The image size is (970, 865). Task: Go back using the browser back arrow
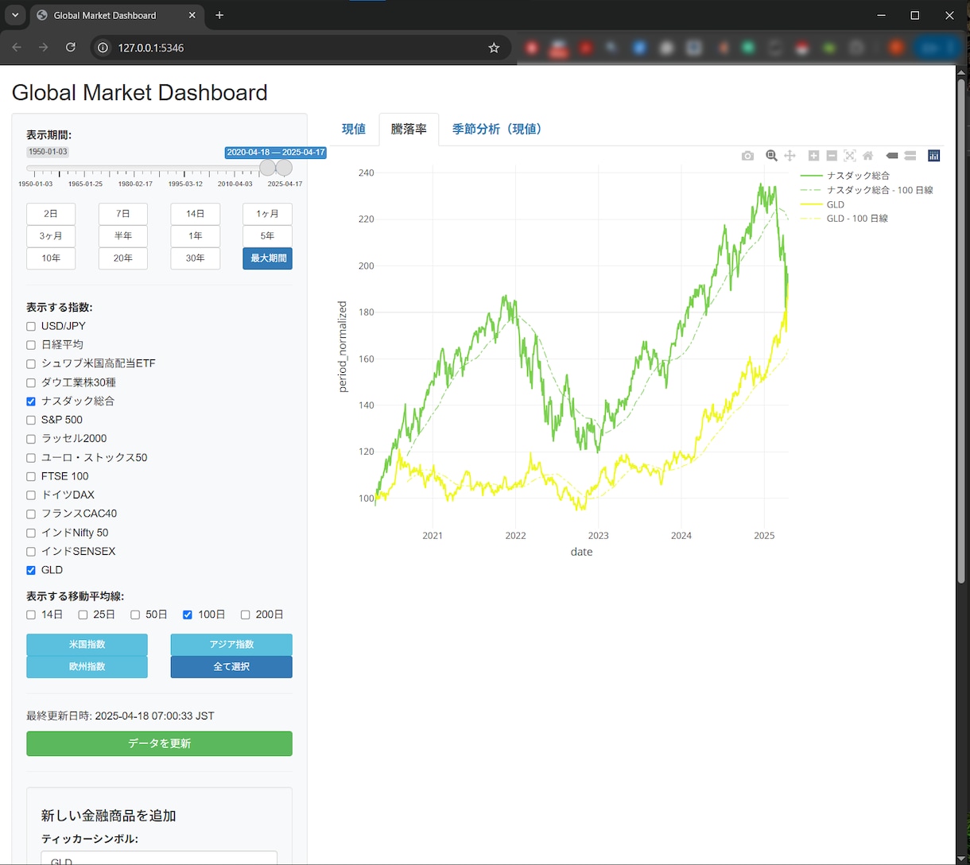[17, 48]
